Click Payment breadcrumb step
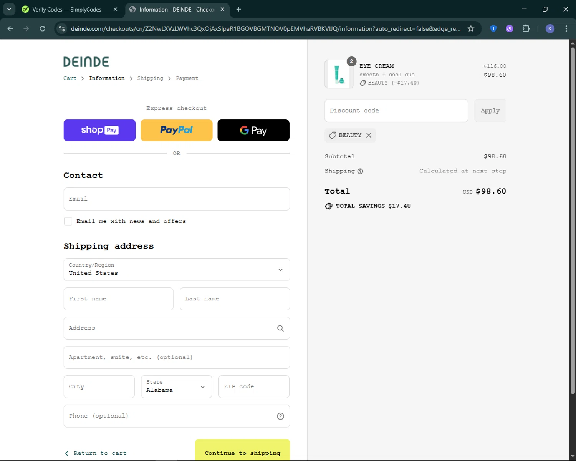This screenshot has width=576, height=461. pyautogui.click(x=187, y=78)
